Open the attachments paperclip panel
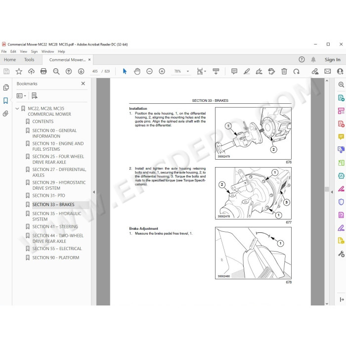The height and width of the screenshot is (346, 346). 5,114
